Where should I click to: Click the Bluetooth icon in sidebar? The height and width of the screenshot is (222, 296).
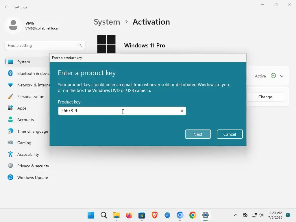(10, 73)
